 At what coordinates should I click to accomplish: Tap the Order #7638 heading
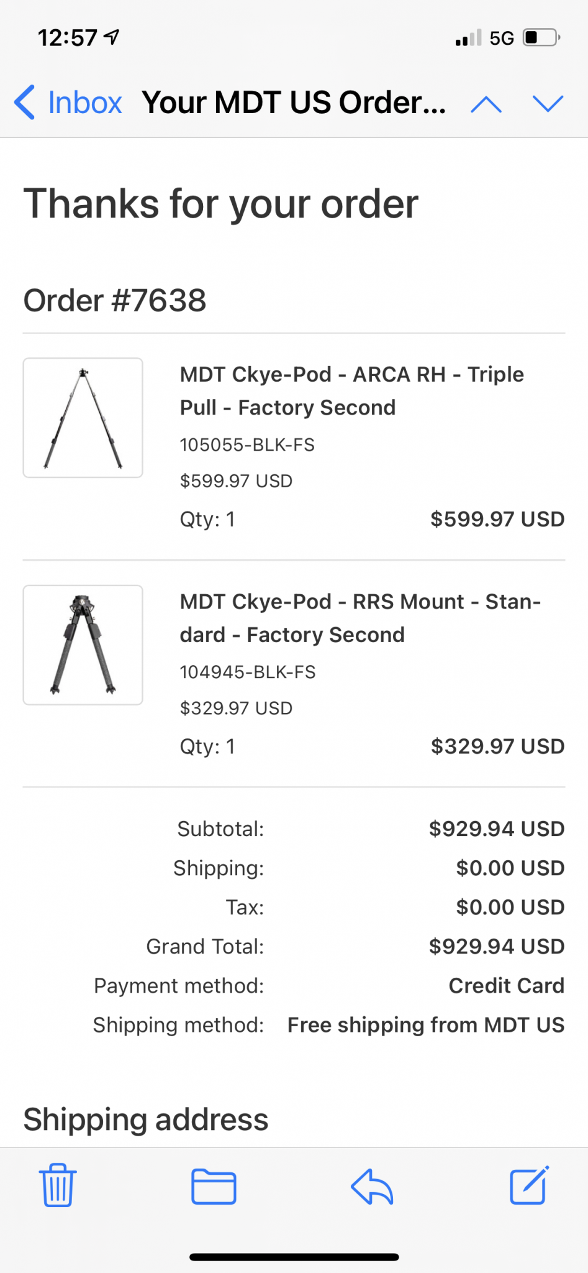pyautogui.click(x=115, y=301)
